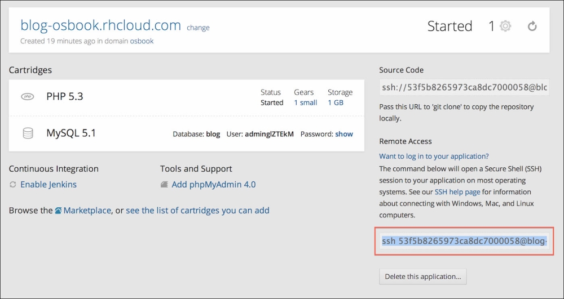Open the osbook domain link

click(x=142, y=41)
